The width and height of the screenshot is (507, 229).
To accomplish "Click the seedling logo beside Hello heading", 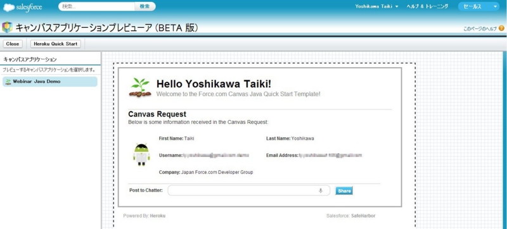I will coord(140,88).
